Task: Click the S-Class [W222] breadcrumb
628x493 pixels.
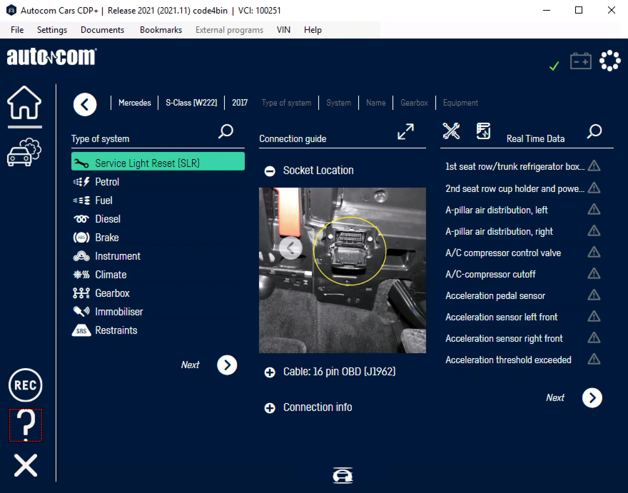Action: click(191, 103)
